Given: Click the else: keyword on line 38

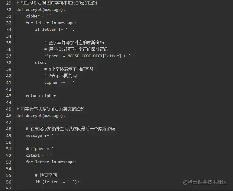Looking at the screenshot, I should [x=41, y=63].
